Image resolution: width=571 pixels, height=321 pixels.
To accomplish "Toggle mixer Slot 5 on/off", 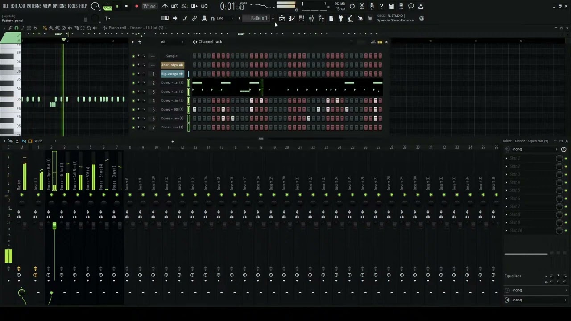I will click(566, 190).
